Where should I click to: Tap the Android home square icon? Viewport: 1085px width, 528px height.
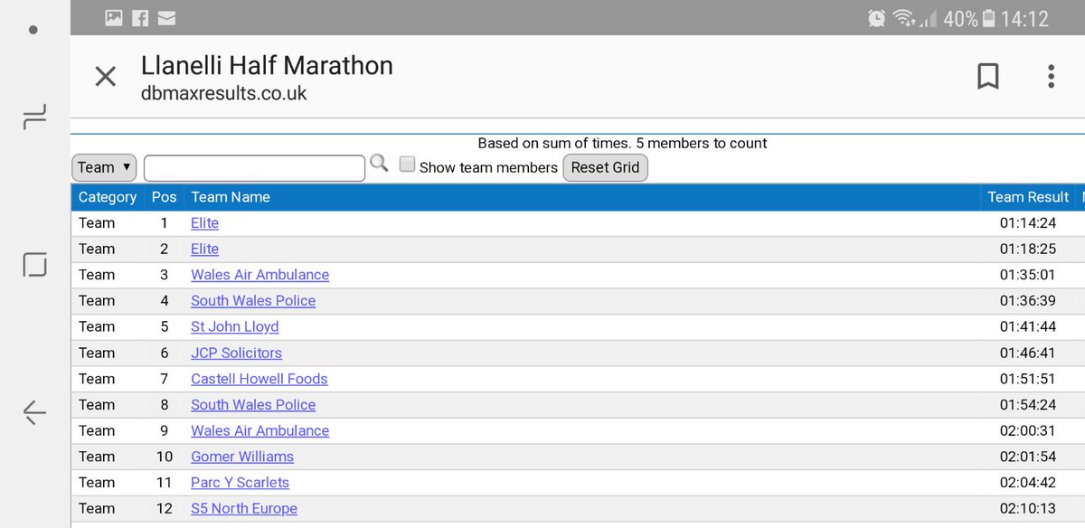[x=34, y=265]
